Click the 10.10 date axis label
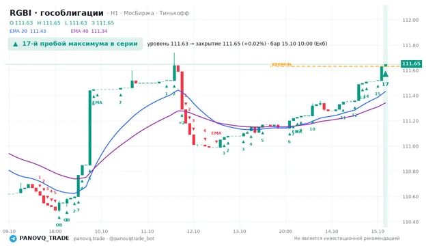The image size is (437, 246). tap(101, 231)
